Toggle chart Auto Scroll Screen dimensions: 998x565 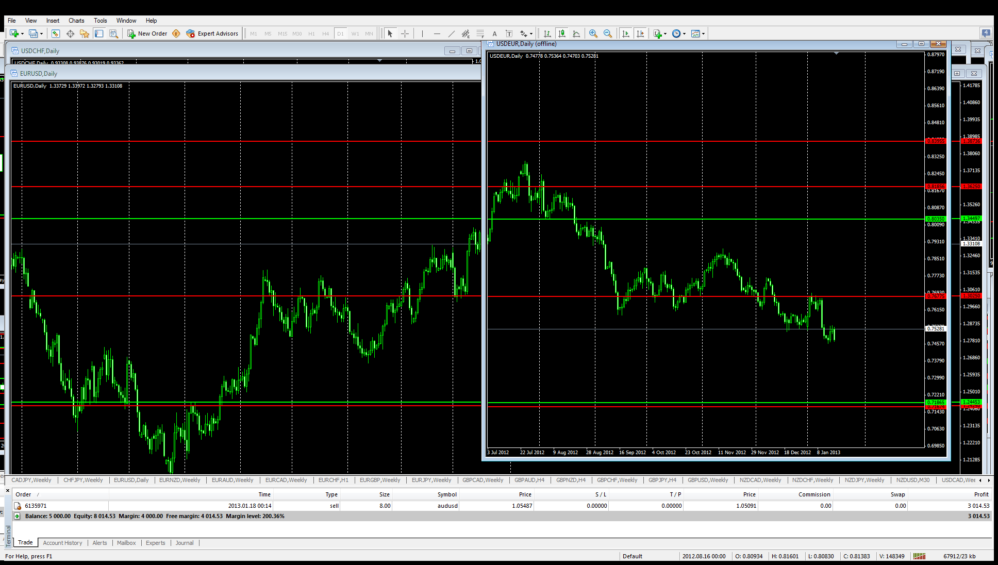(626, 34)
